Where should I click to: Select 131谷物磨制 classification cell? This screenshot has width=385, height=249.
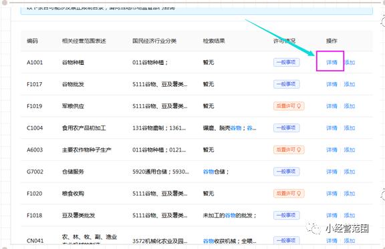pyautogui.click(x=159, y=128)
